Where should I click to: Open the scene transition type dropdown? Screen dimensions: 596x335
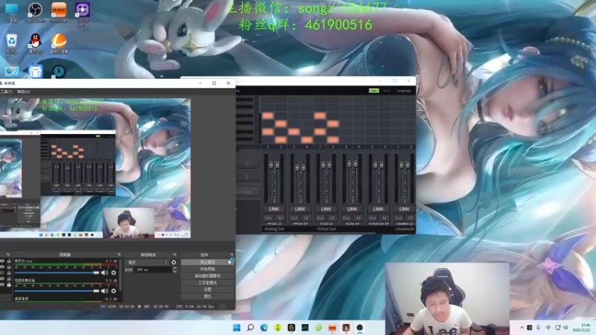click(x=148, y=263)
